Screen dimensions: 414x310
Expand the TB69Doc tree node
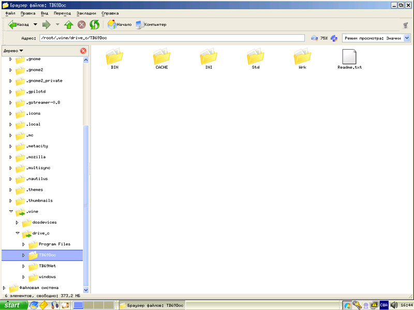[x=23, y=255]
